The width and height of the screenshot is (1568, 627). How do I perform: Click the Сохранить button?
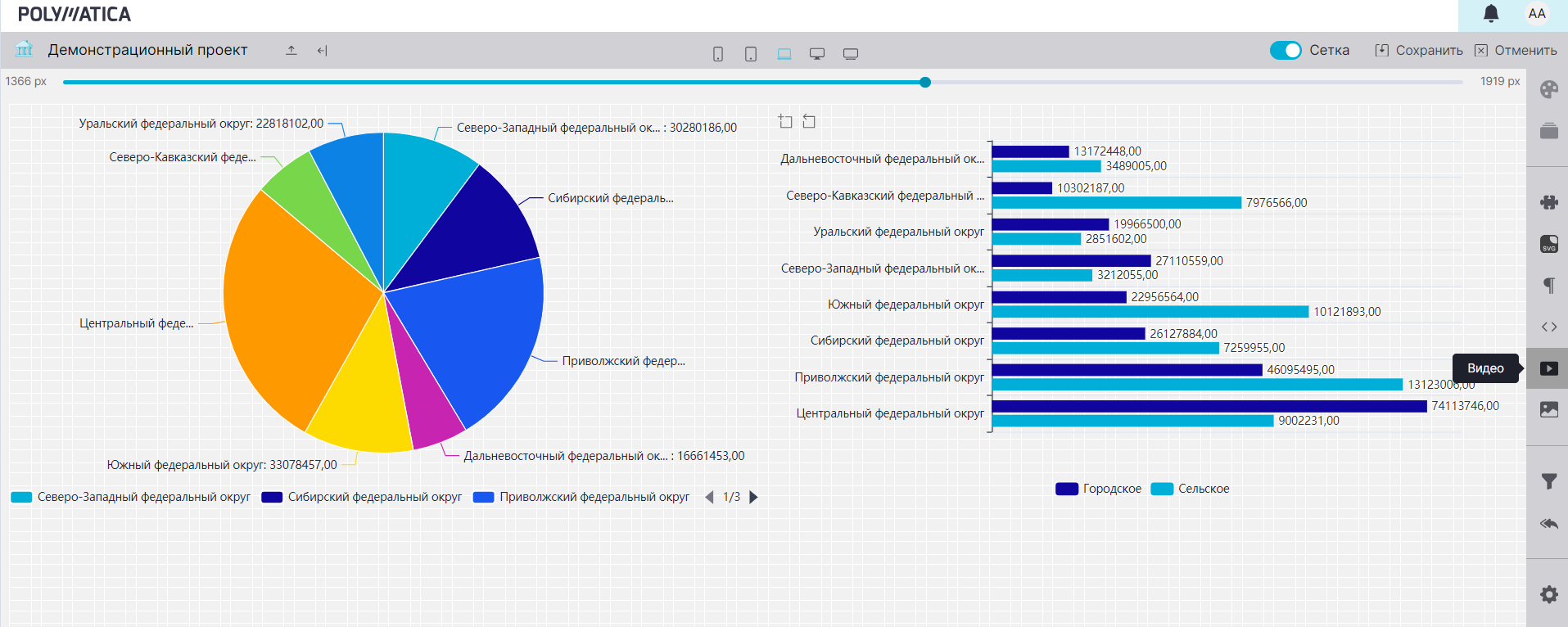[1419, 50]
